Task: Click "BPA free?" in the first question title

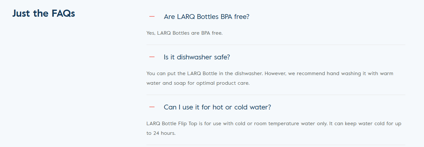Action: tap(235, 17)
